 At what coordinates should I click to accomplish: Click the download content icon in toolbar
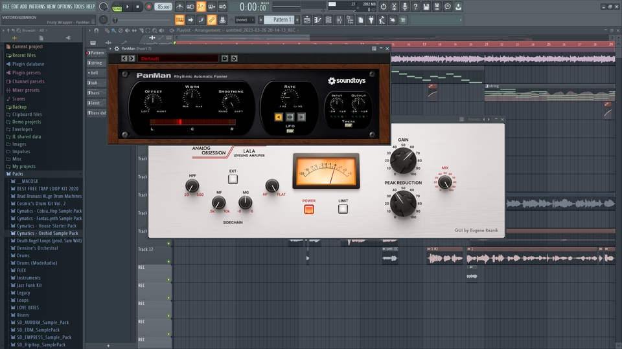(458, 6)
